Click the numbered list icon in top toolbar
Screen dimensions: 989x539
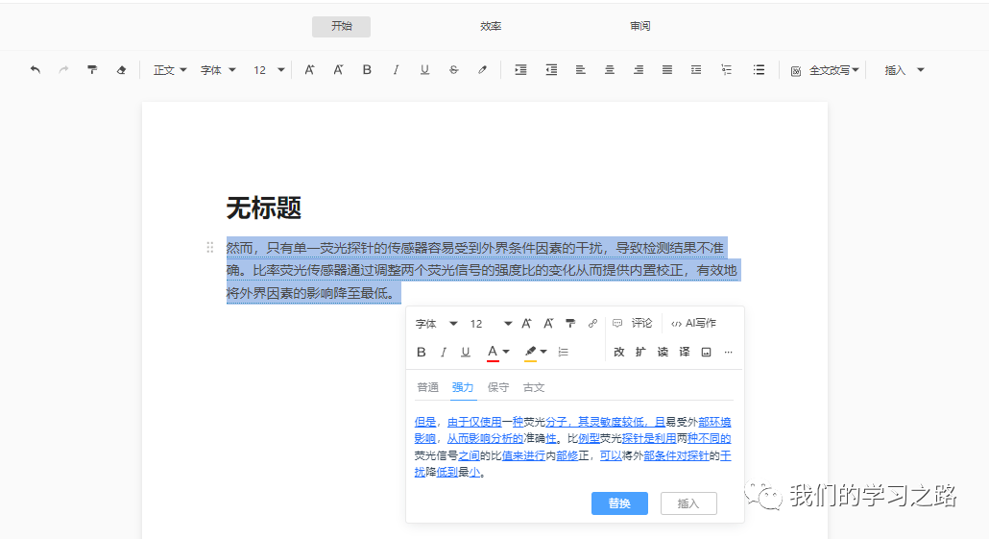coord(727,70)
